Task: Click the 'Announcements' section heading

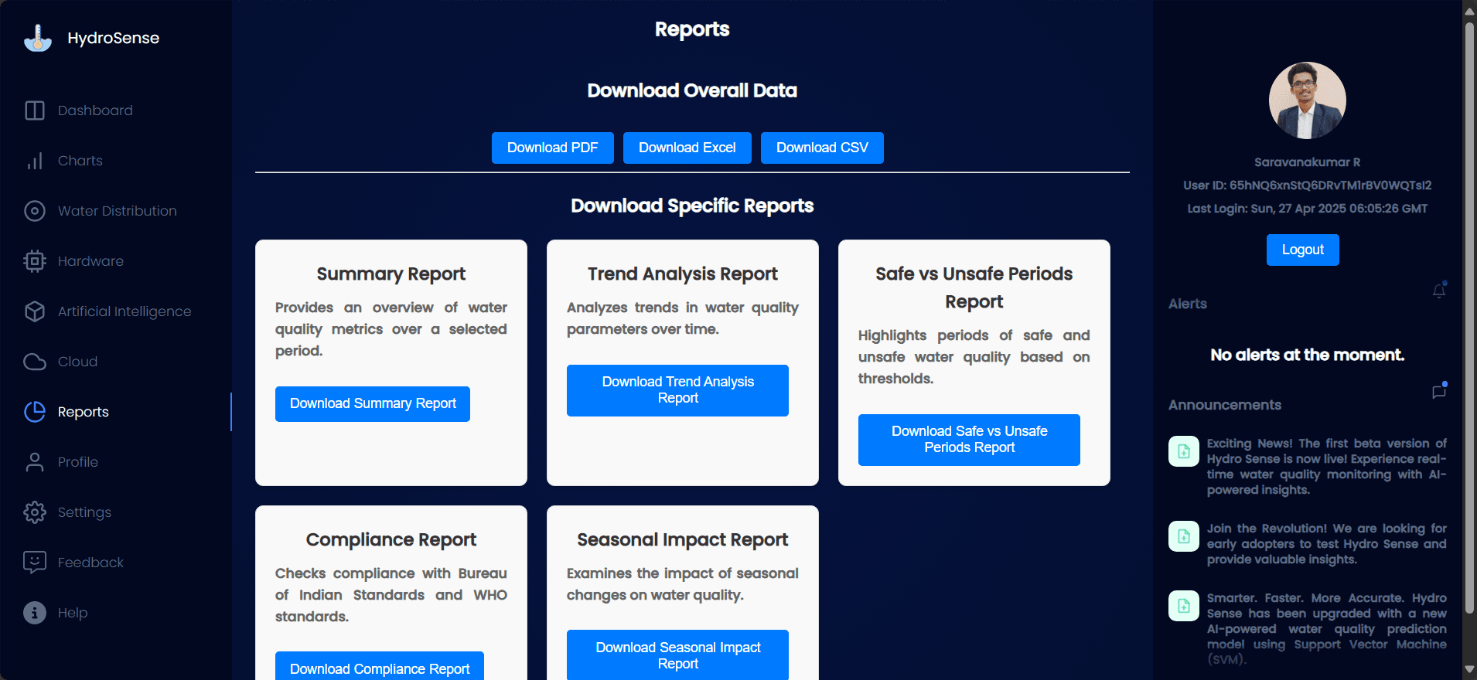Action: (x=1225, y=405)
